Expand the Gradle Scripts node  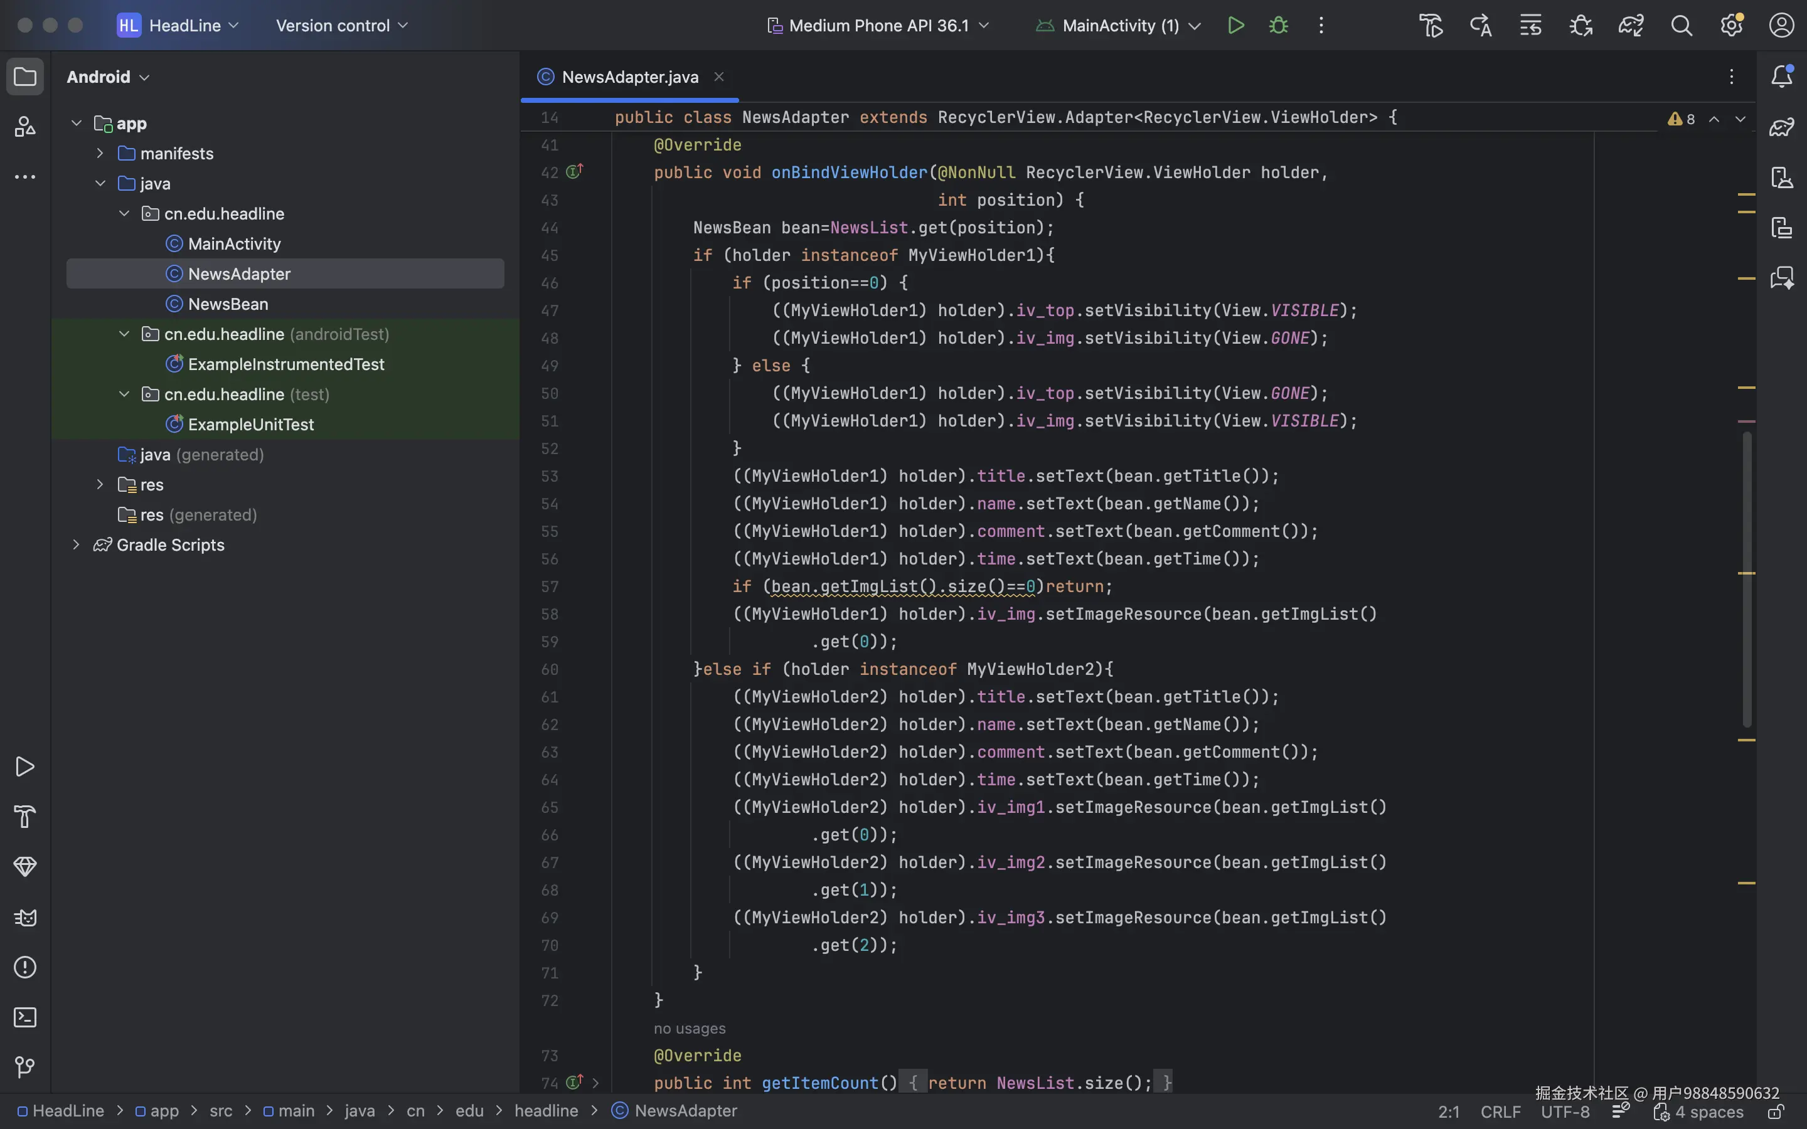coord(76,545)
